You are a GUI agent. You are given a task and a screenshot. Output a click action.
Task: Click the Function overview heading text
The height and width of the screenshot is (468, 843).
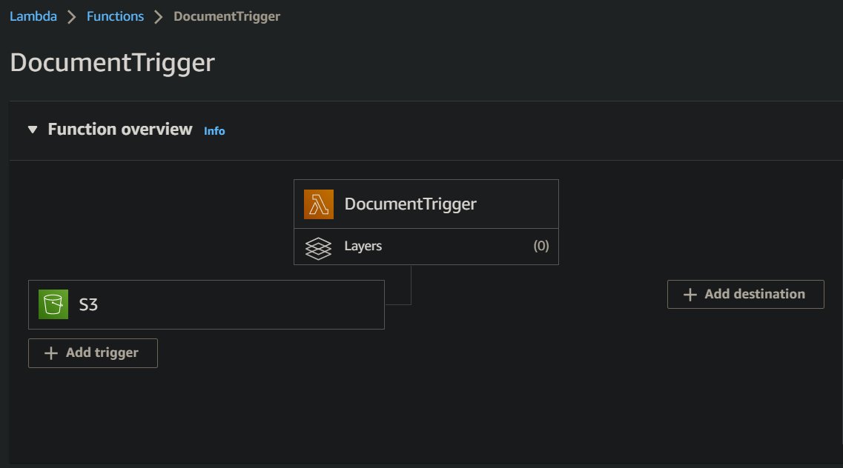pyautogui.click(x=120, y=130)
